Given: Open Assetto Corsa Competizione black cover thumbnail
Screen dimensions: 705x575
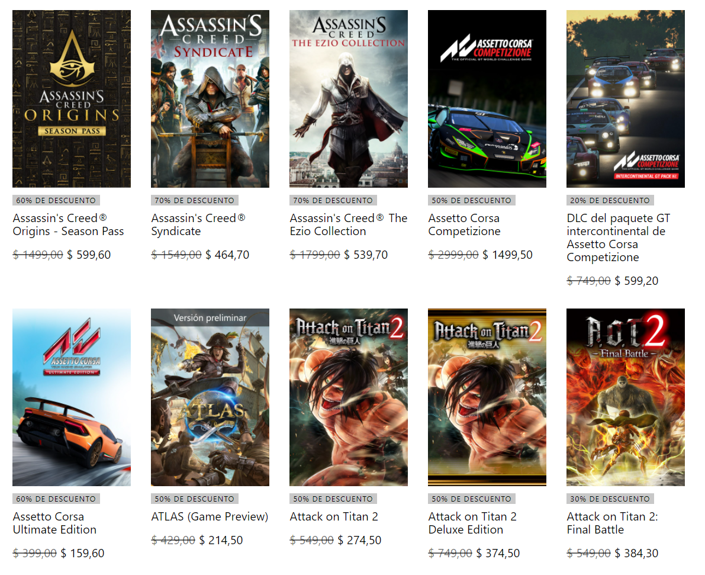Looking at the screenshot, I should [487, 98].
